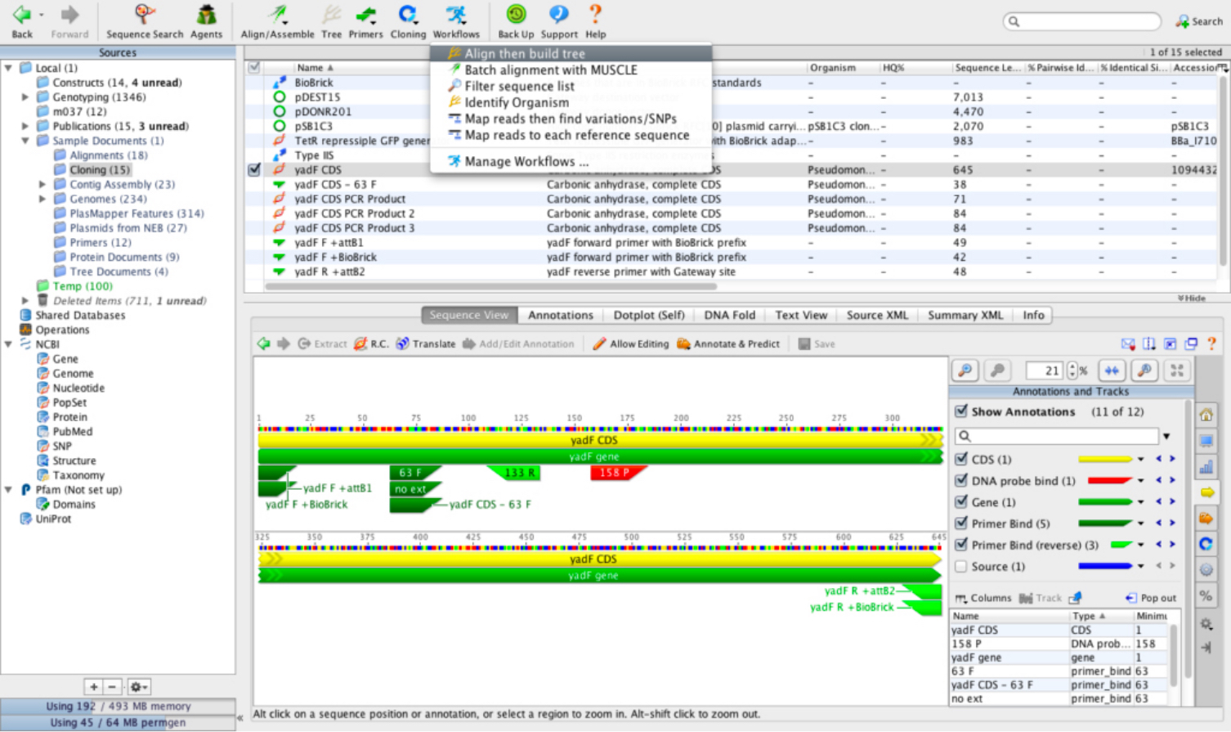Expand the Genotyping (1346) folder

[x=25, y=97]
